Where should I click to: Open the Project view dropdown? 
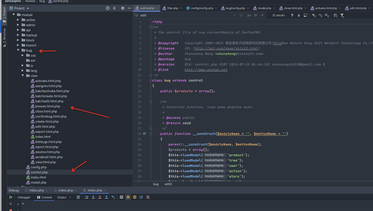(19, 8)
